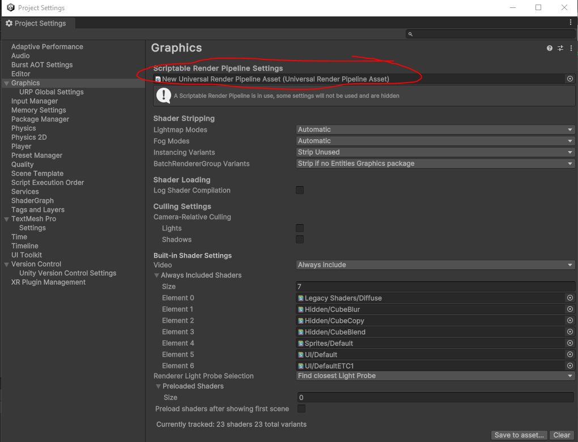Click the Save to asset button
Viewport: 578px width, 442px height.
point(518,435)
